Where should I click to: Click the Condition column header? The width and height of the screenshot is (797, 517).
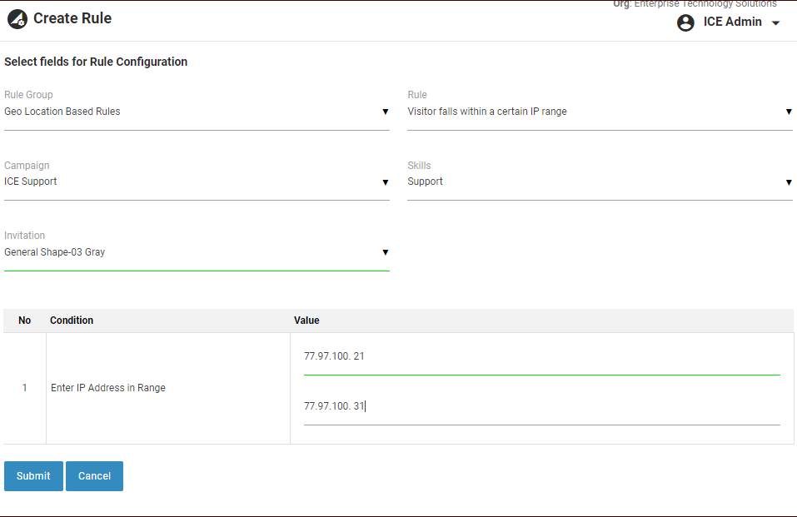click(x=72, y=321)
